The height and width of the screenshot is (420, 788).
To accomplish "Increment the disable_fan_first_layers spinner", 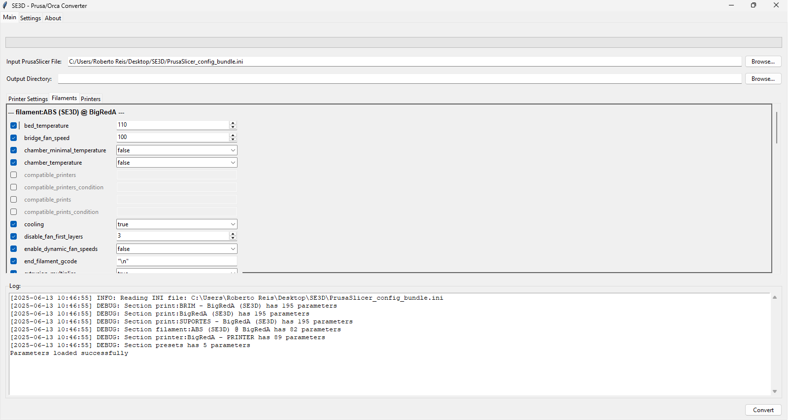I will point(233,234).
